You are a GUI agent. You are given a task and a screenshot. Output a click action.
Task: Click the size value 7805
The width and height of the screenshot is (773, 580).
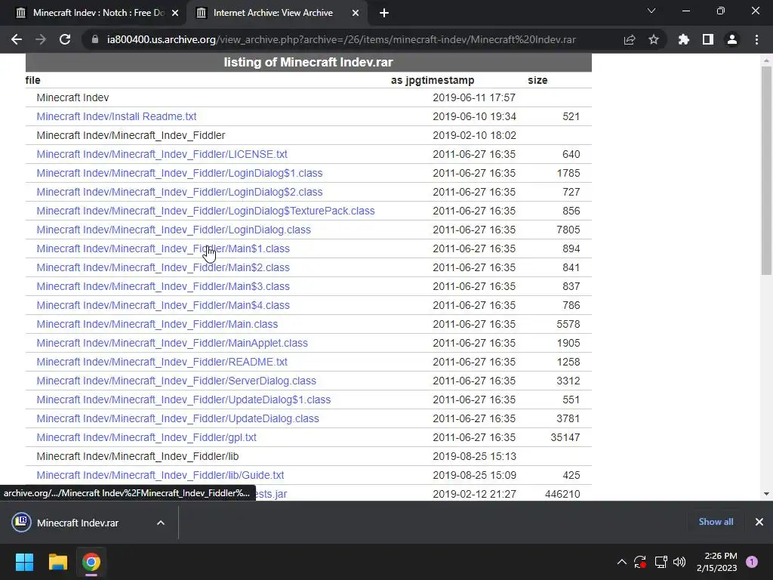coord(568,230)
